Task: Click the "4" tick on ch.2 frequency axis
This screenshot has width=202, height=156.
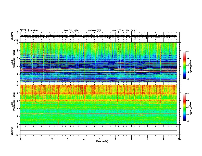Action: pyautogui.click(x=18, y=109)
